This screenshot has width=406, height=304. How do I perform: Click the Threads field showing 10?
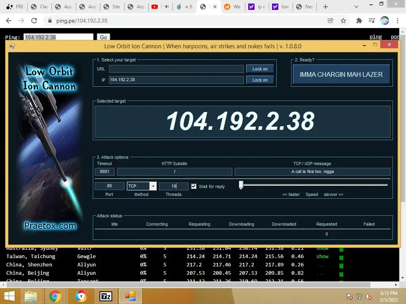174,186
